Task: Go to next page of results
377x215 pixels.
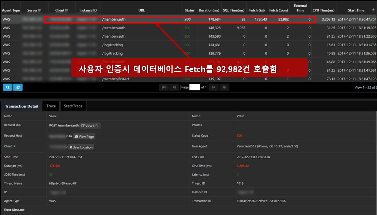Action: (x=214, y=87)
